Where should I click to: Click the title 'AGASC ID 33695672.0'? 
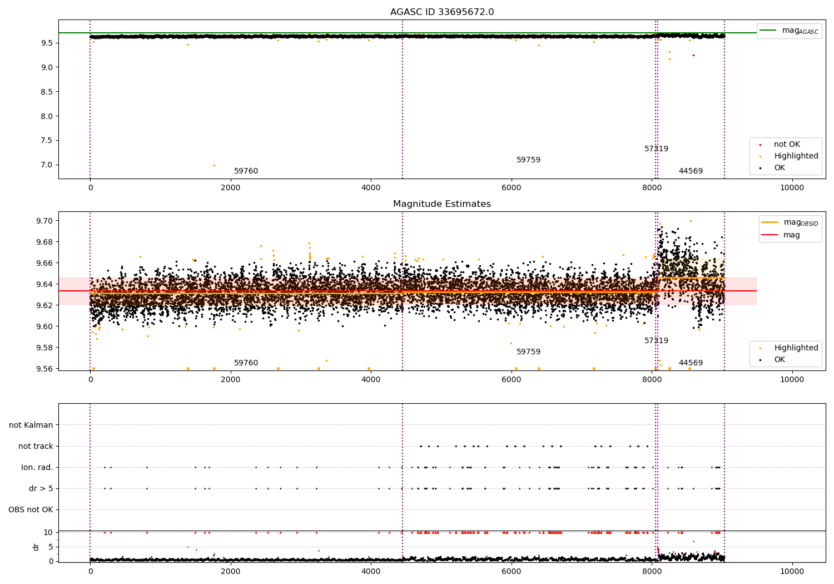pos(442,12)
